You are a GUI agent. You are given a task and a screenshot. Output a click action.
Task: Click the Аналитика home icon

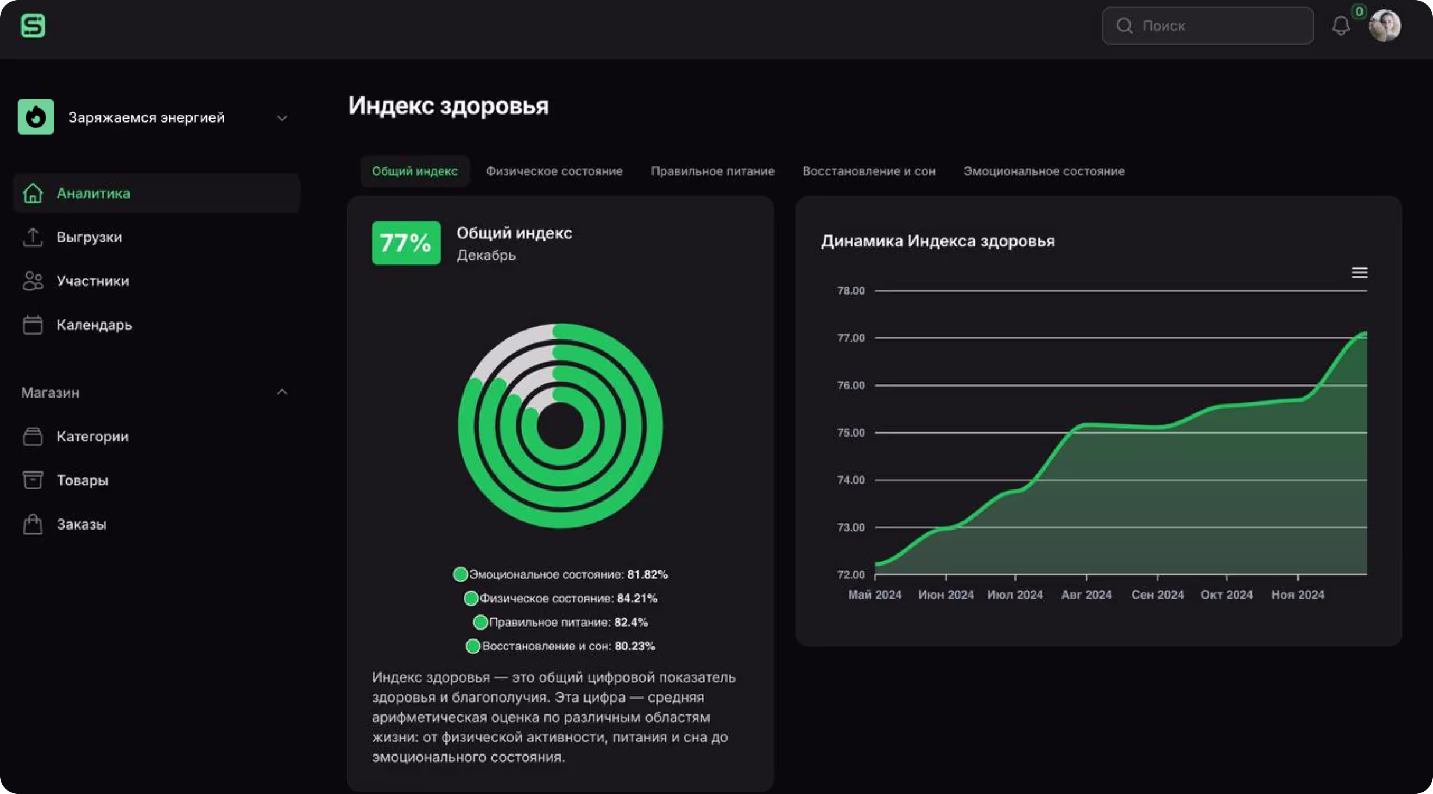[33, 193]
